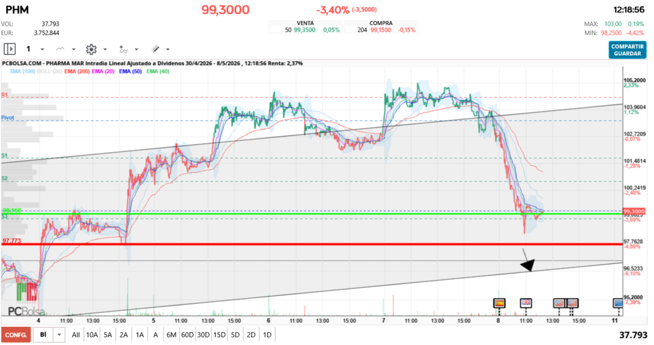Expand the drawing tools dropdown arrow
The image size is (654, 345).
168,49
